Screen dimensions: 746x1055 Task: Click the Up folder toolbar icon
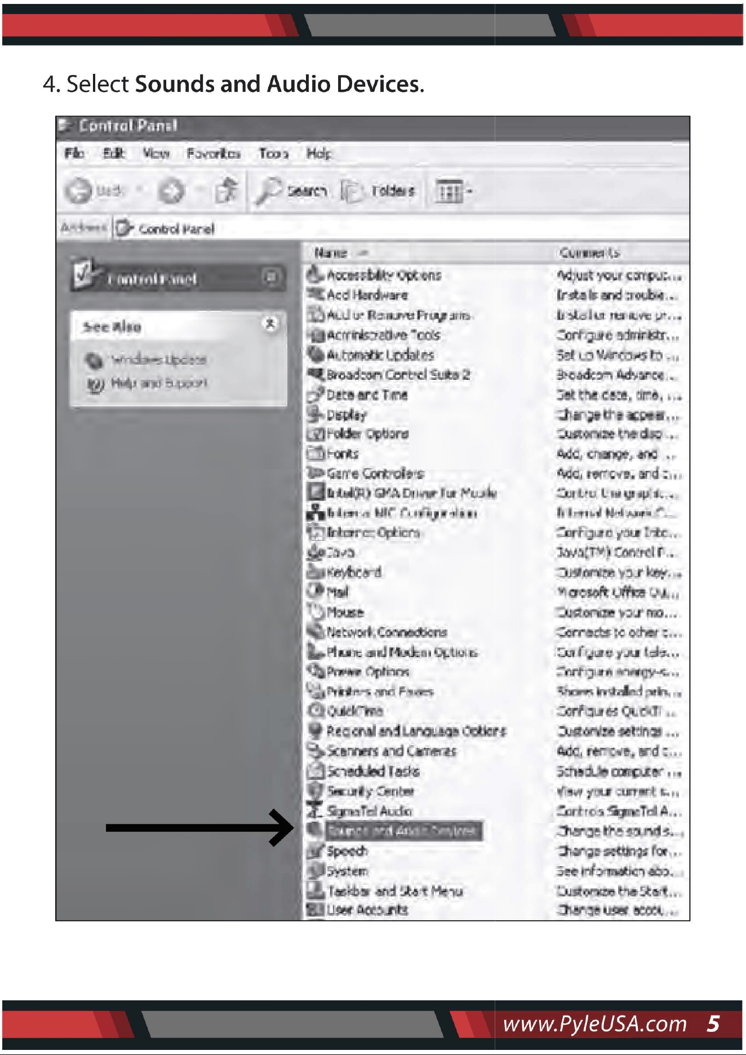pyautogui.click(x=227, y=190)
